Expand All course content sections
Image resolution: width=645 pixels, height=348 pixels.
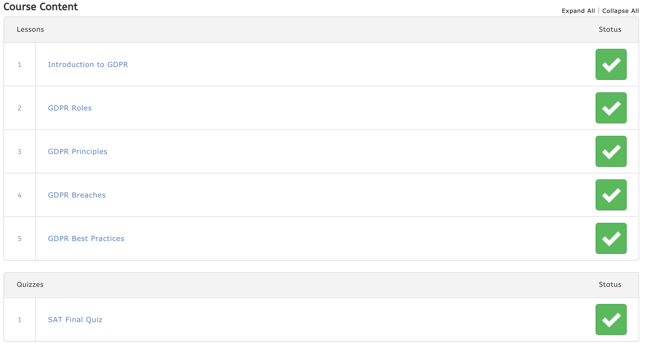578,11
